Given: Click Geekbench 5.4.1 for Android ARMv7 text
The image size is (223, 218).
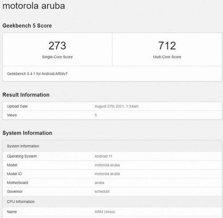Looking at the screenshot, I should pyautogui.click(x=37, y=74).
